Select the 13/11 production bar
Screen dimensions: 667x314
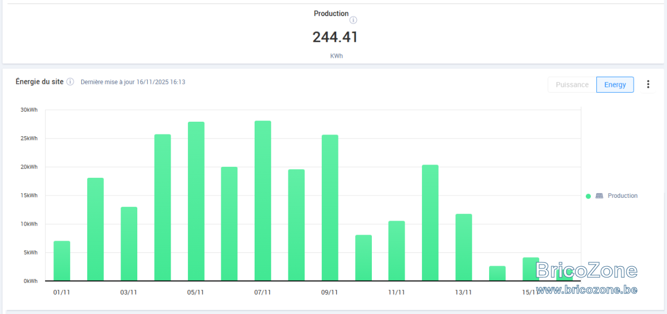pyautogui.click(x=464, y=247)
